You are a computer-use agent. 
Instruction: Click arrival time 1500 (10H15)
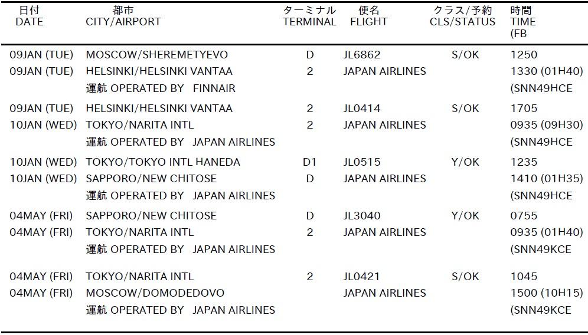(547, 293)
